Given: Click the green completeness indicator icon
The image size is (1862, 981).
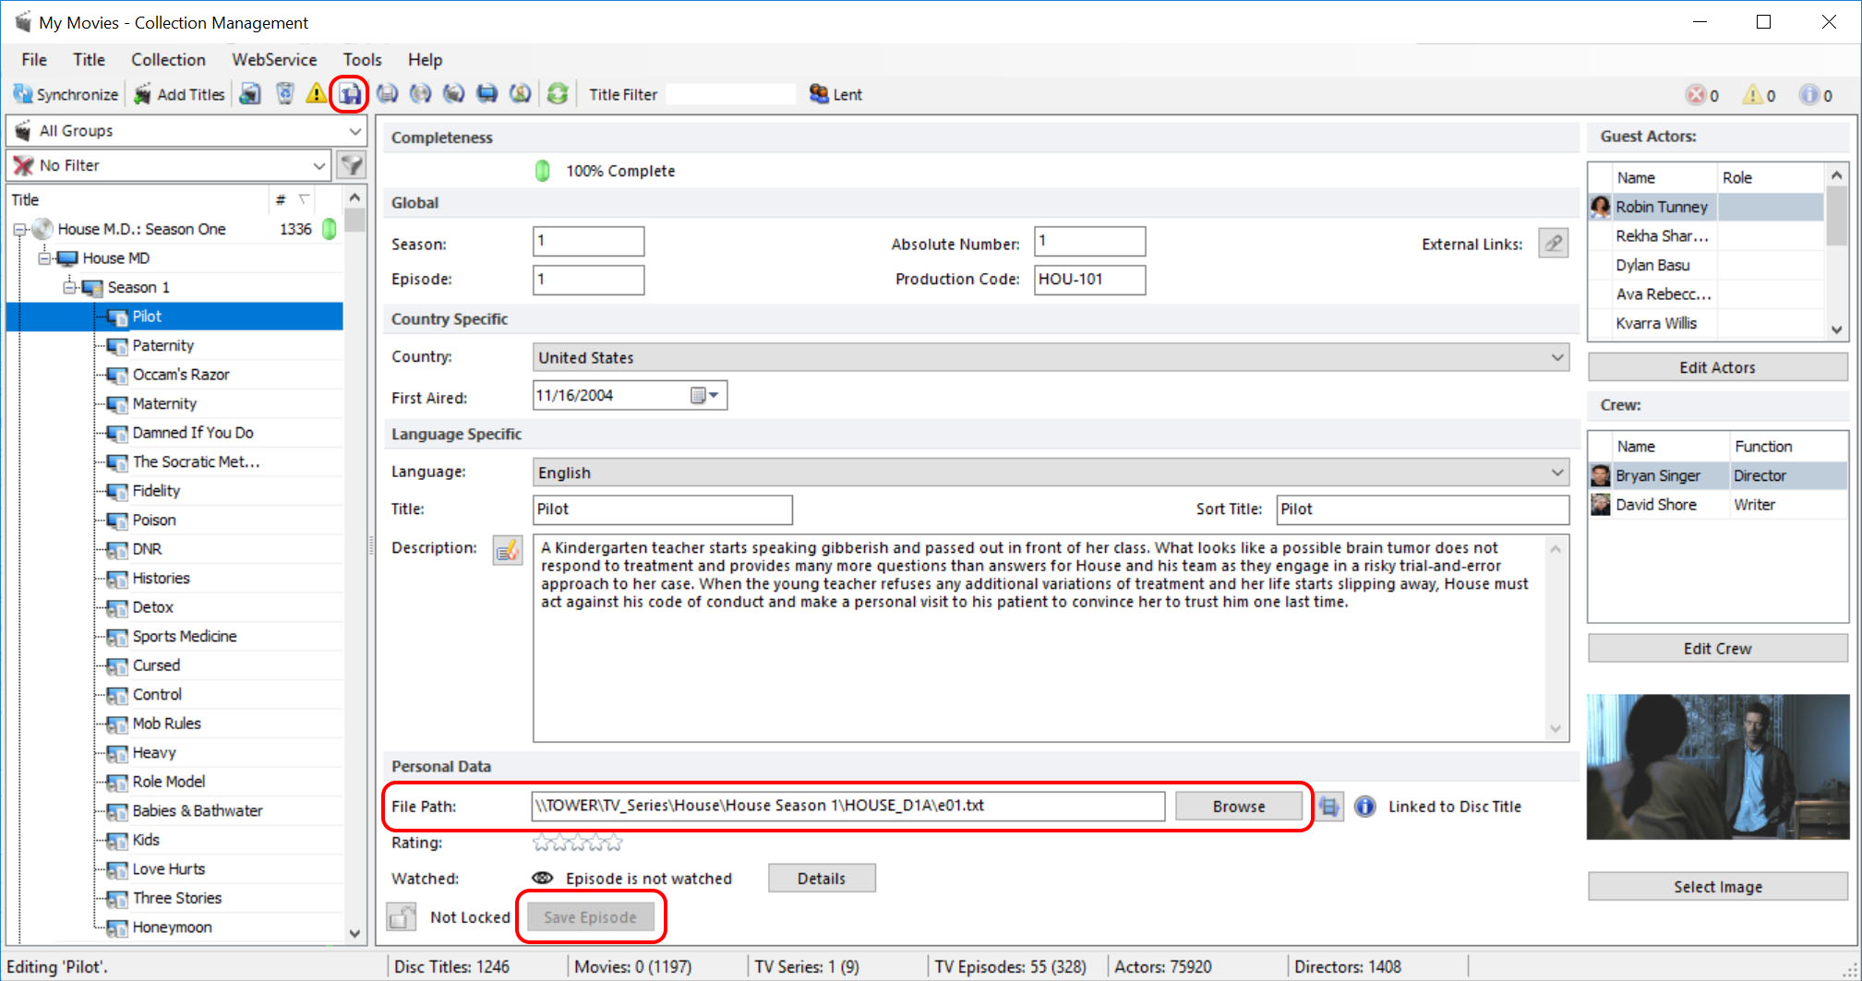Looking at the screenshot, I should [543, 171].
